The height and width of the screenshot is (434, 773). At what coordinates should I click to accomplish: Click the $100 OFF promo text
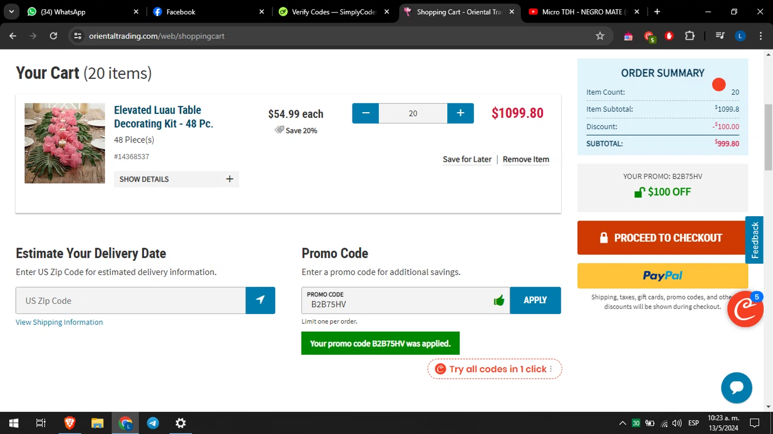669,192
